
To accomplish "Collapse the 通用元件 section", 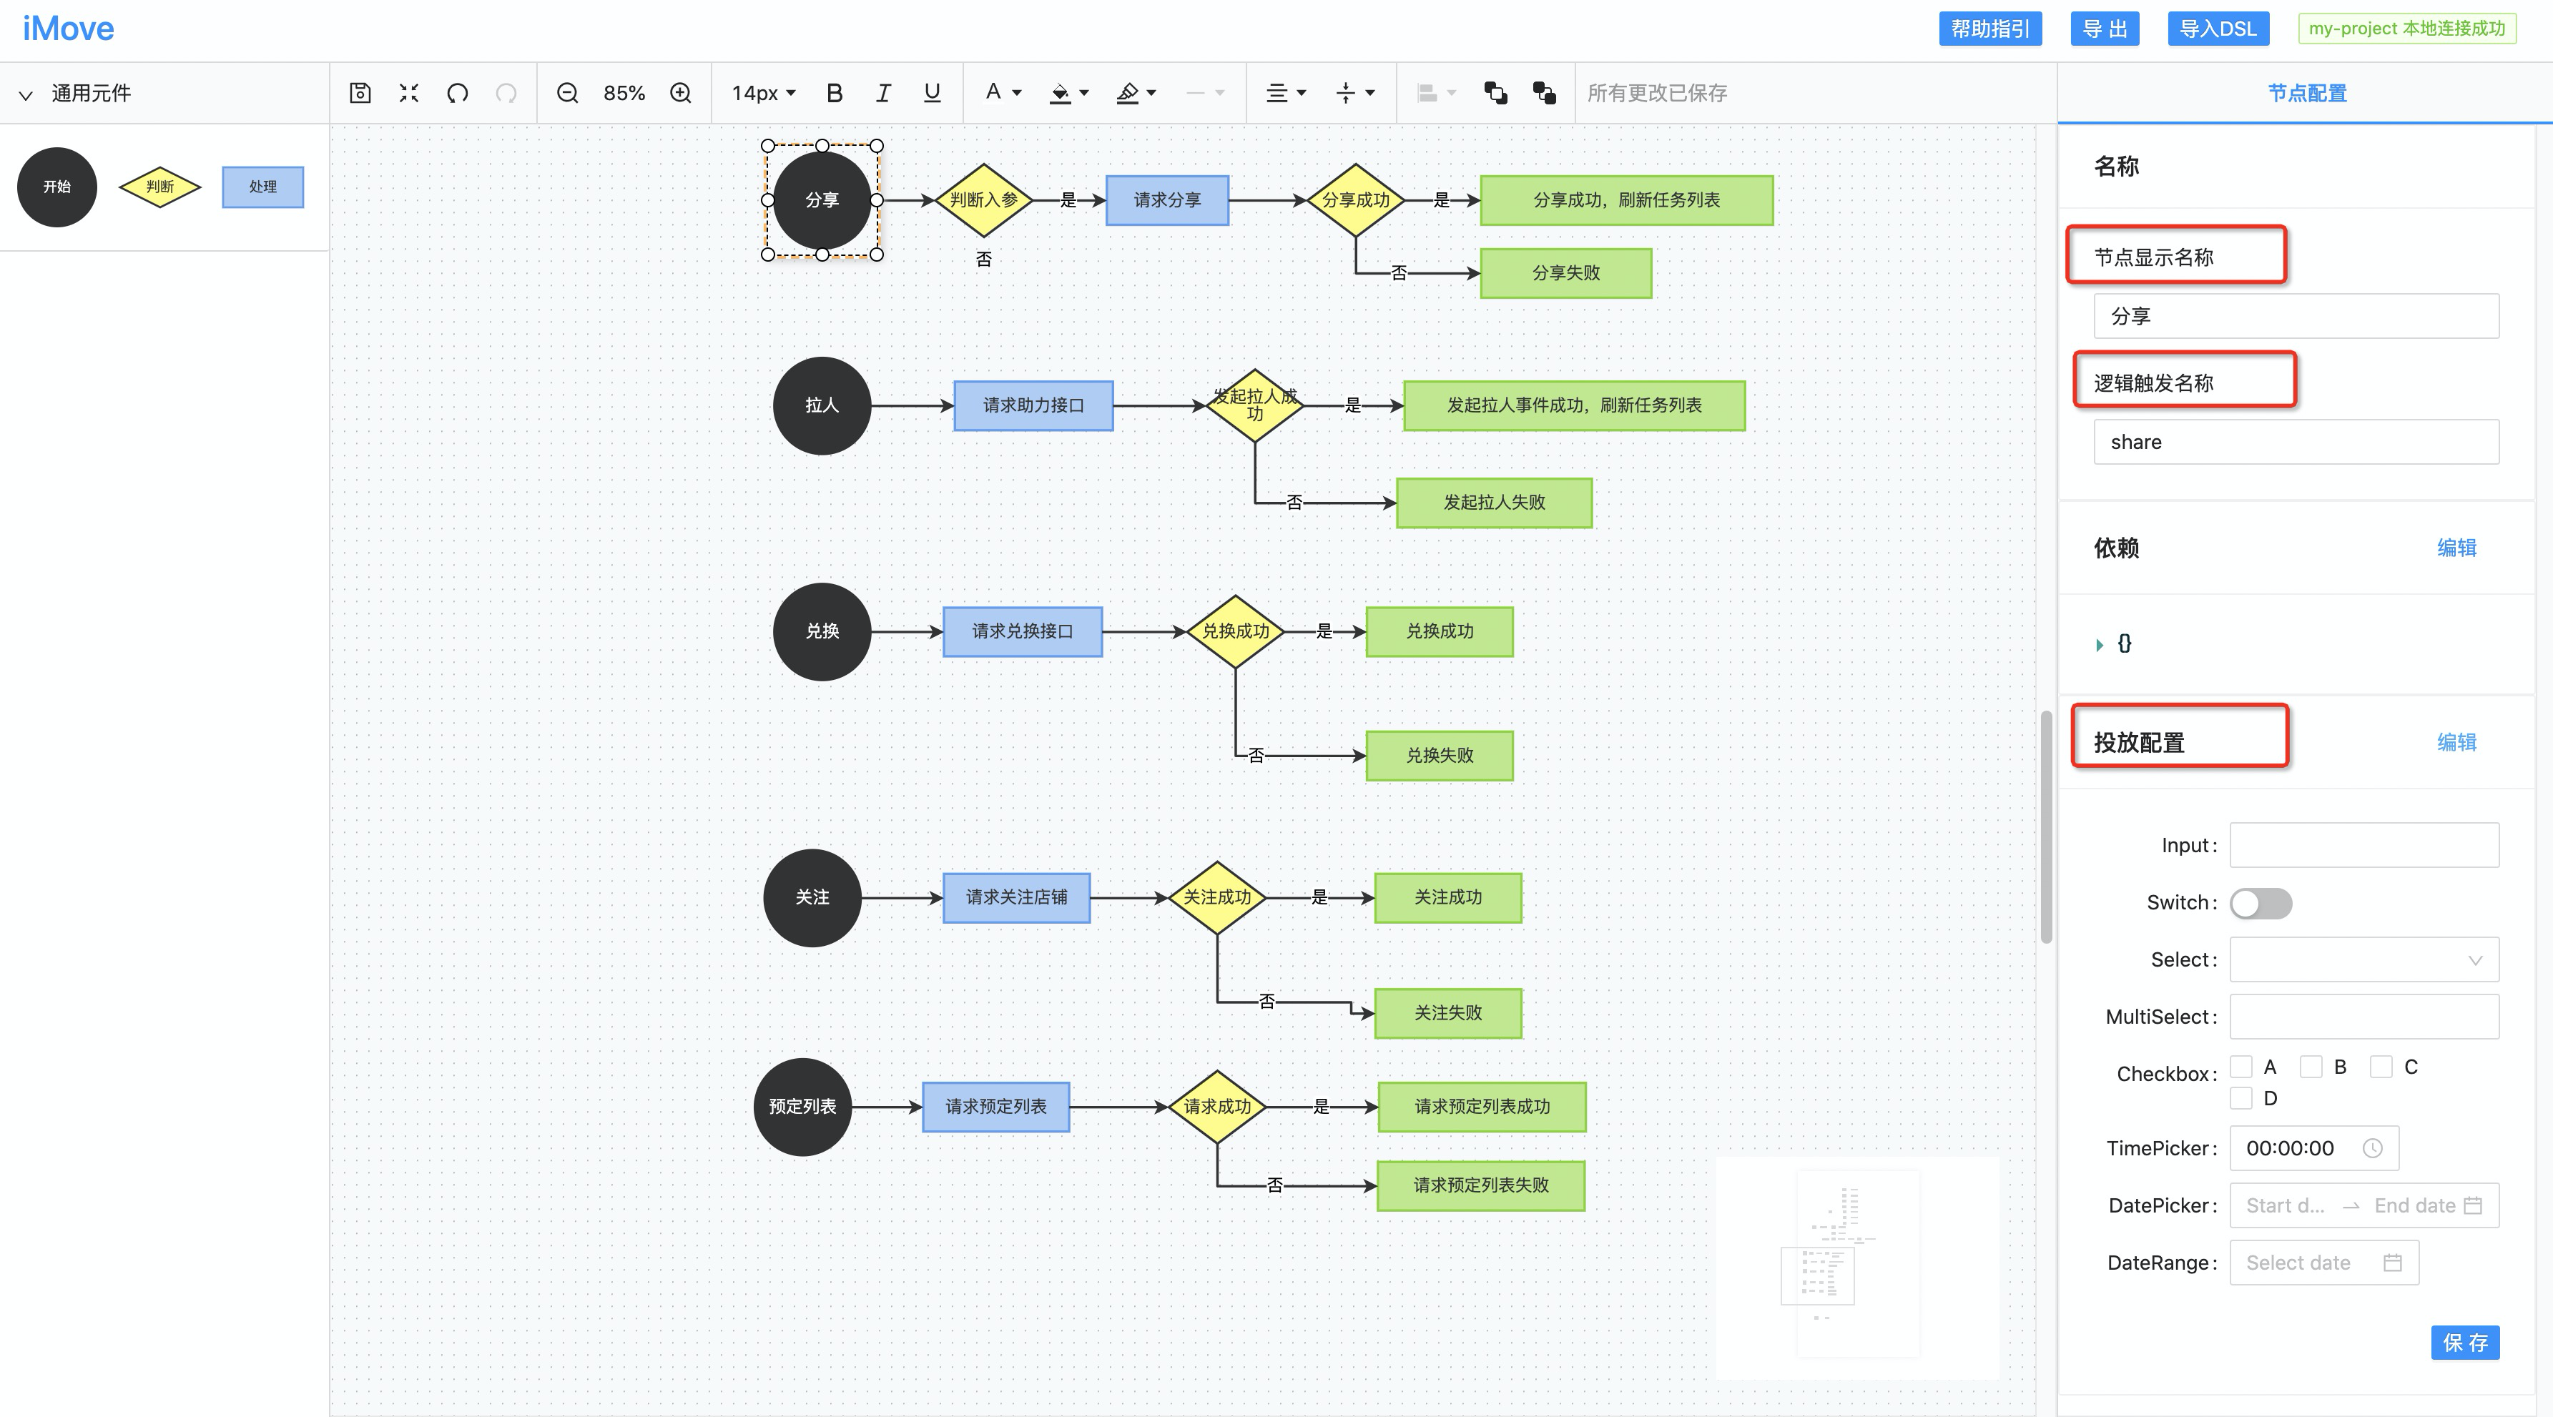I will point(26,94).
